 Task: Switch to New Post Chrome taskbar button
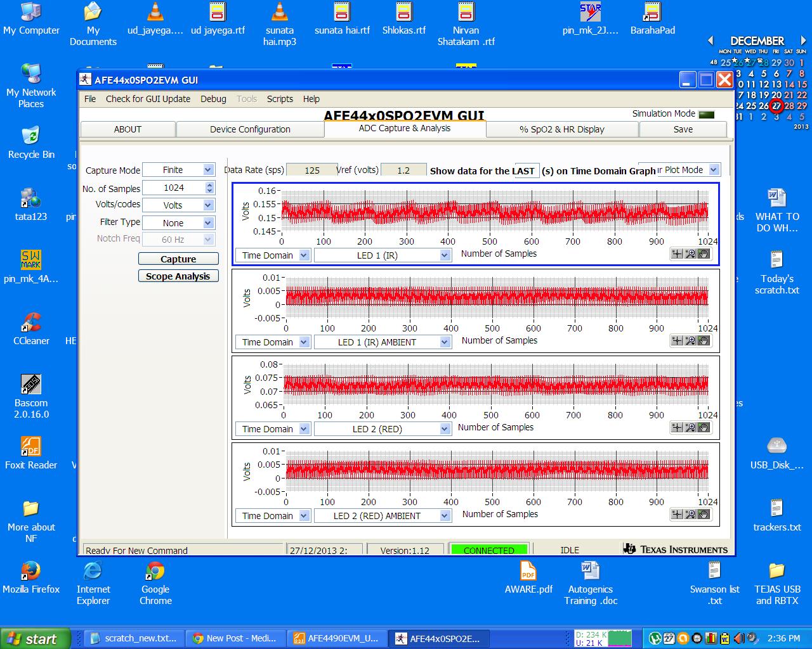point(235,638)
